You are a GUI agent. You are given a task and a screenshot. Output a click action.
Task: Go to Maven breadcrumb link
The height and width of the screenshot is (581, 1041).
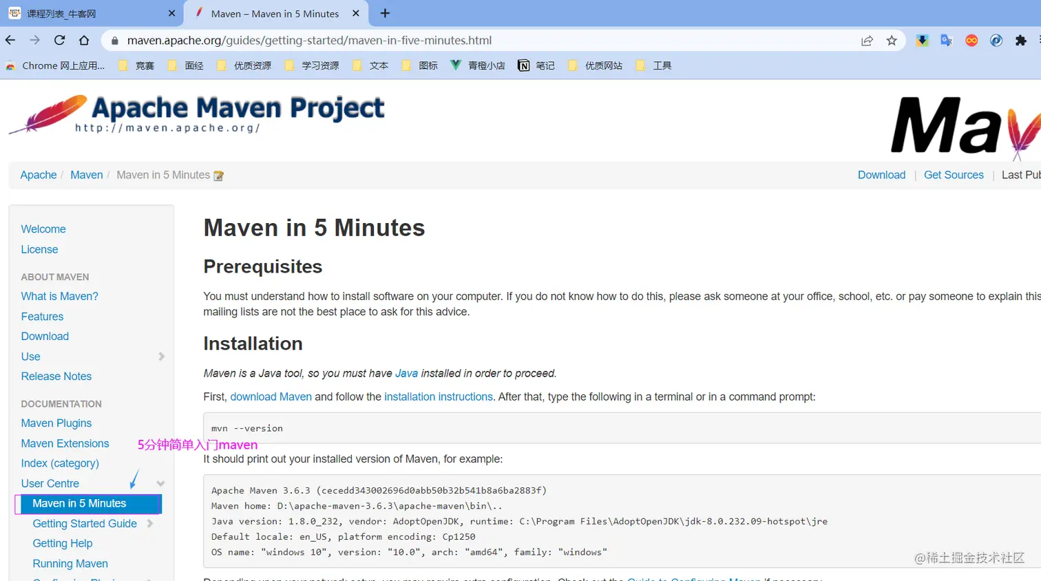tap(87, 175)
